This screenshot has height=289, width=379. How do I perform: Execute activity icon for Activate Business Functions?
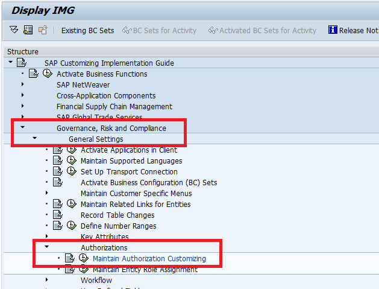coord(48,74)
